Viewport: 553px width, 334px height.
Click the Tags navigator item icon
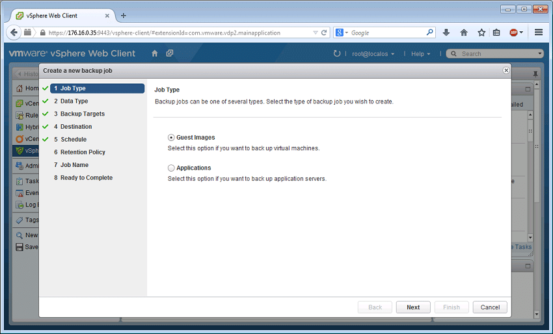click(x=20, y=220)
